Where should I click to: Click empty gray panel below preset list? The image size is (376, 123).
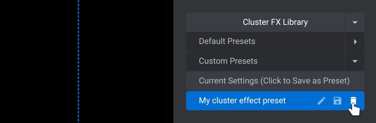[275, 117]
